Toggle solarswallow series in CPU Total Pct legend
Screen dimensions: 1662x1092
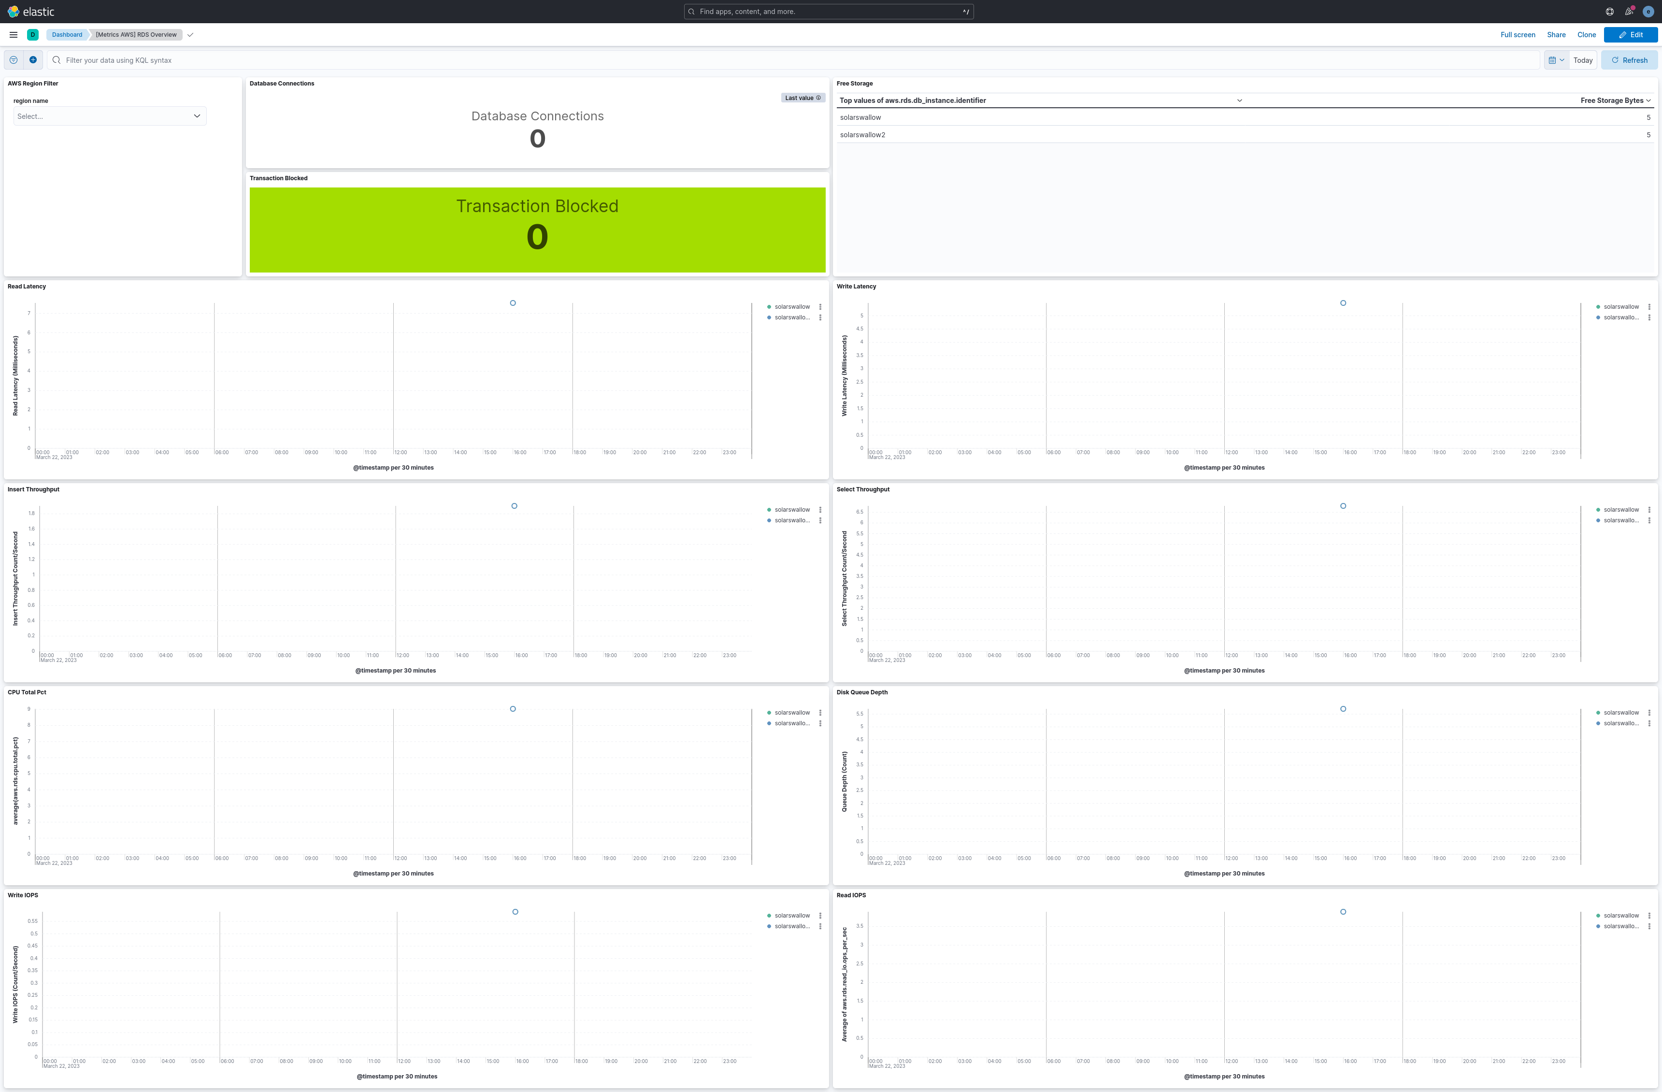(792, 713)
